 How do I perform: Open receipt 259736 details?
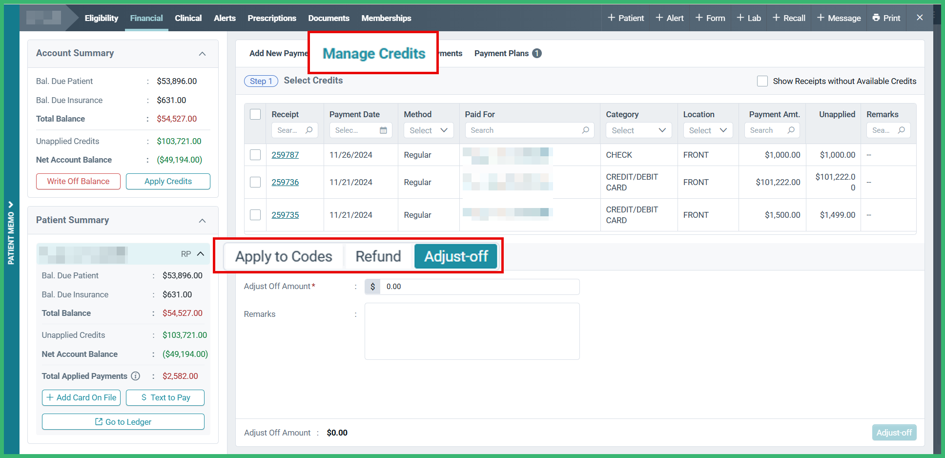pyautogui.click(x=285, y=182)
